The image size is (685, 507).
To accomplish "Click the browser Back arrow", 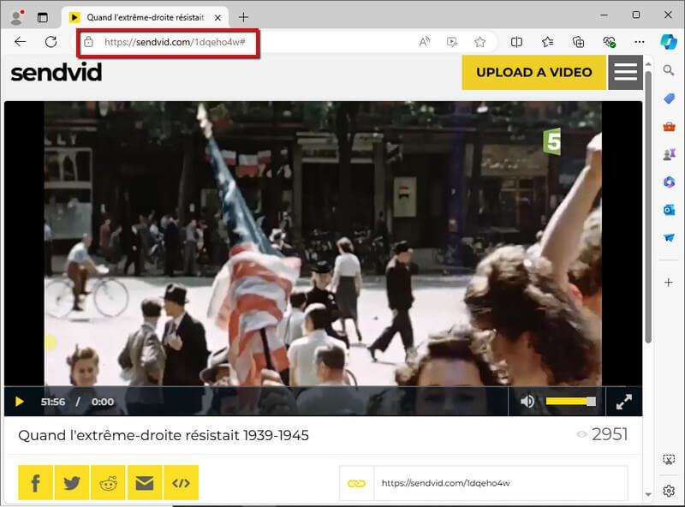I will tap(20, 42).
